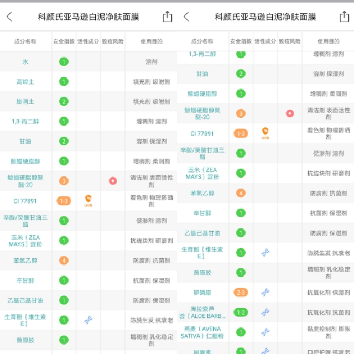Tap acne risk red dot in right panel

(x=290, y=113)
